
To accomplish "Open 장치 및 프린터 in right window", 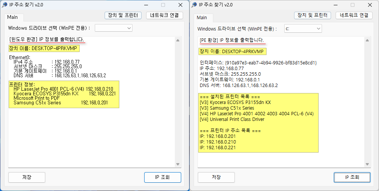I will (x=313, y=15).
